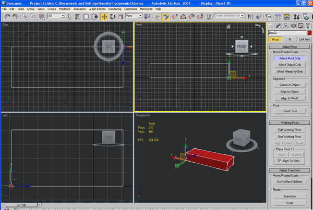Open the Rendering menu
This screenshot has height=210, width=313.
[115, 9]
